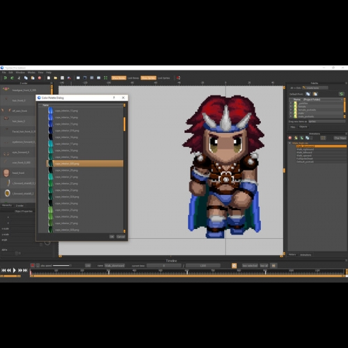Image resolution: width=348 pixels, height=348 pixels.
Task: Click the Save As icon in toolbar
Action: tap(69, 78)
